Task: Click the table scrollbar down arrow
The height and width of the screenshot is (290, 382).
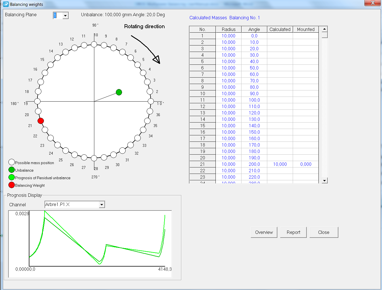Action: click(x=324, y=180)
